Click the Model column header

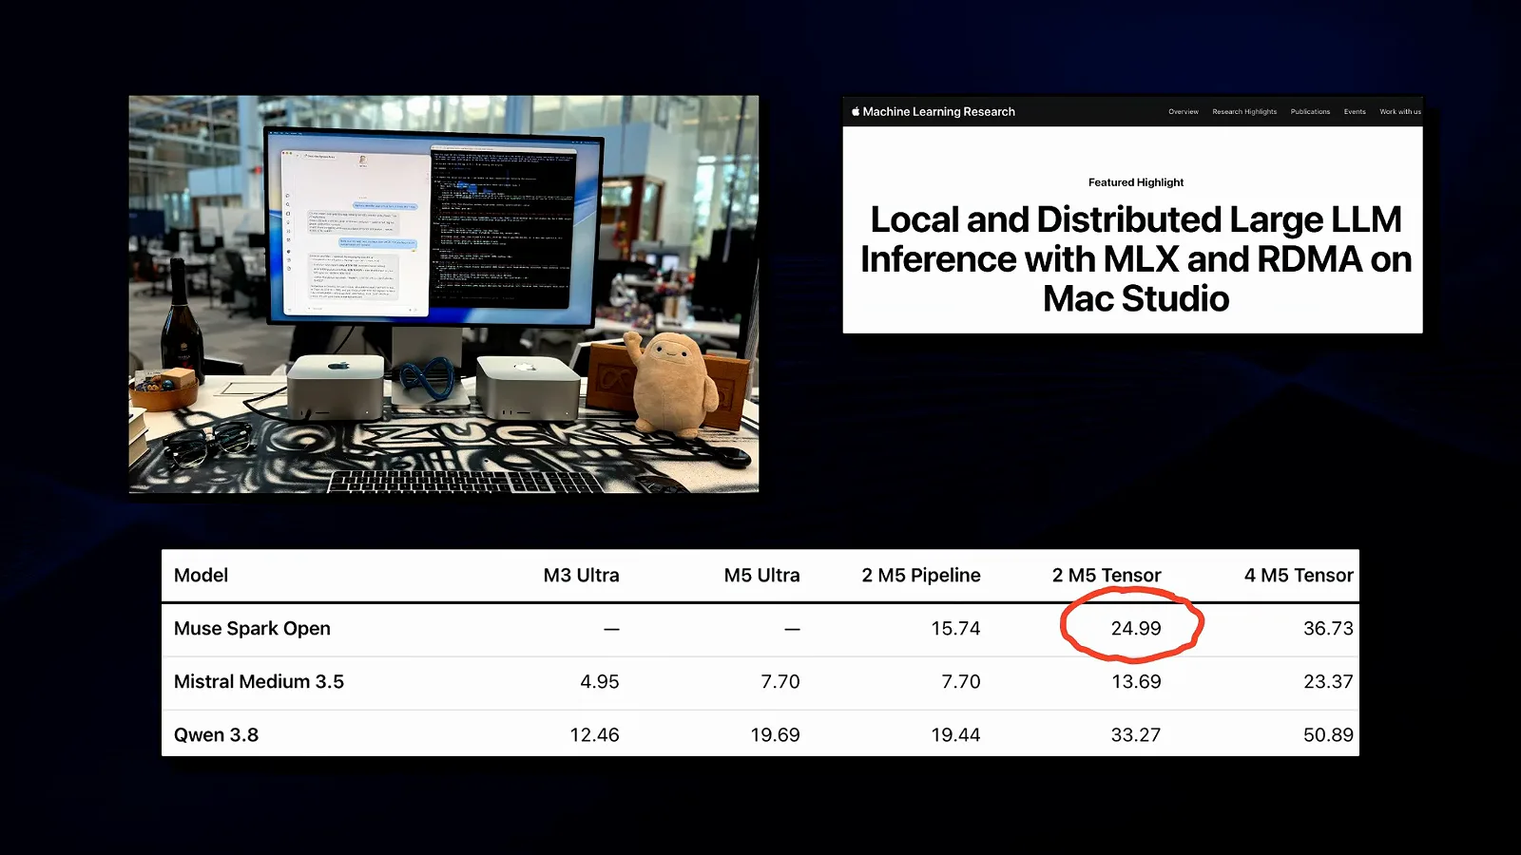pos(201,576)
